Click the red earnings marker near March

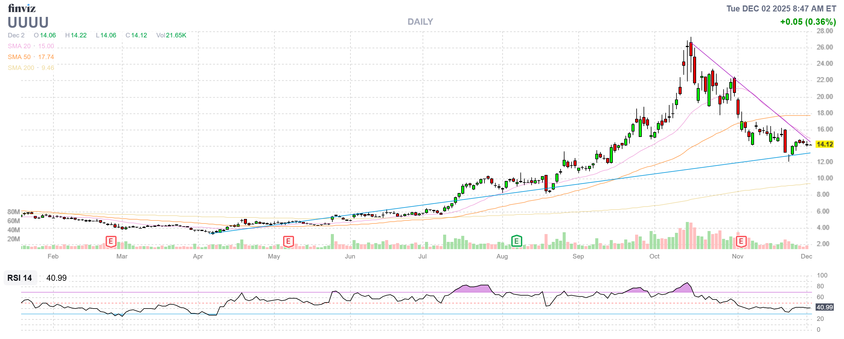click(111, 242)
